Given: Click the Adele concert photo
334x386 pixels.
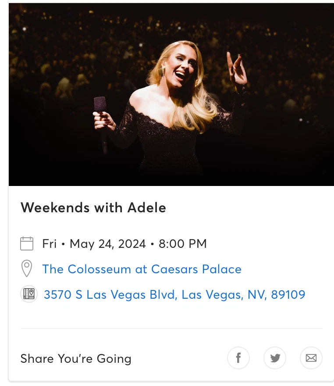Looking at the screenshot, I should [x=171, y=95].
